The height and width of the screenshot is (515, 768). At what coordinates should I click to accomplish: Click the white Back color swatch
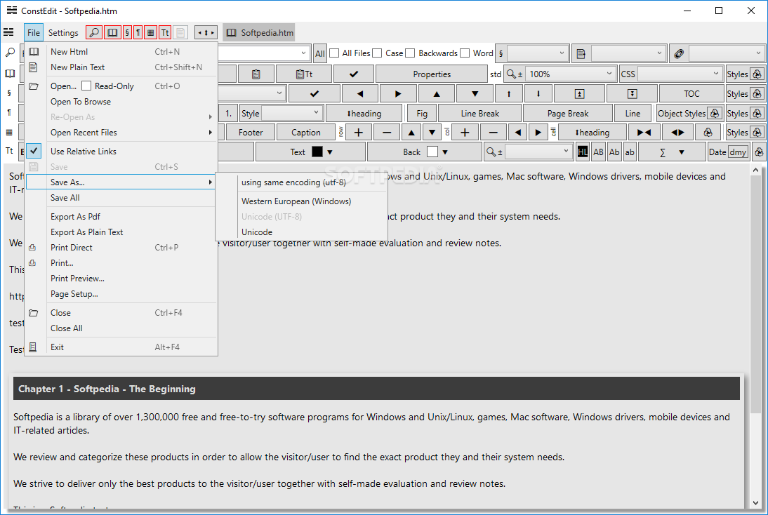coord(432,152)
